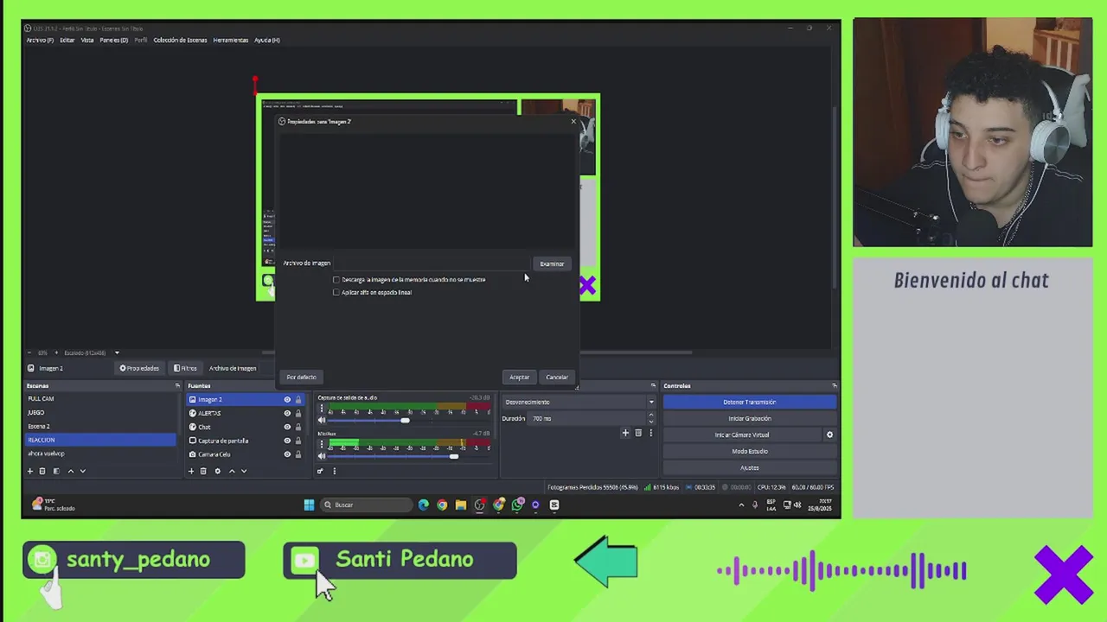Open the Ayuda (H) menu
Image resolution: width=1107 pixels, height=622 pixels.
(266, 40)
